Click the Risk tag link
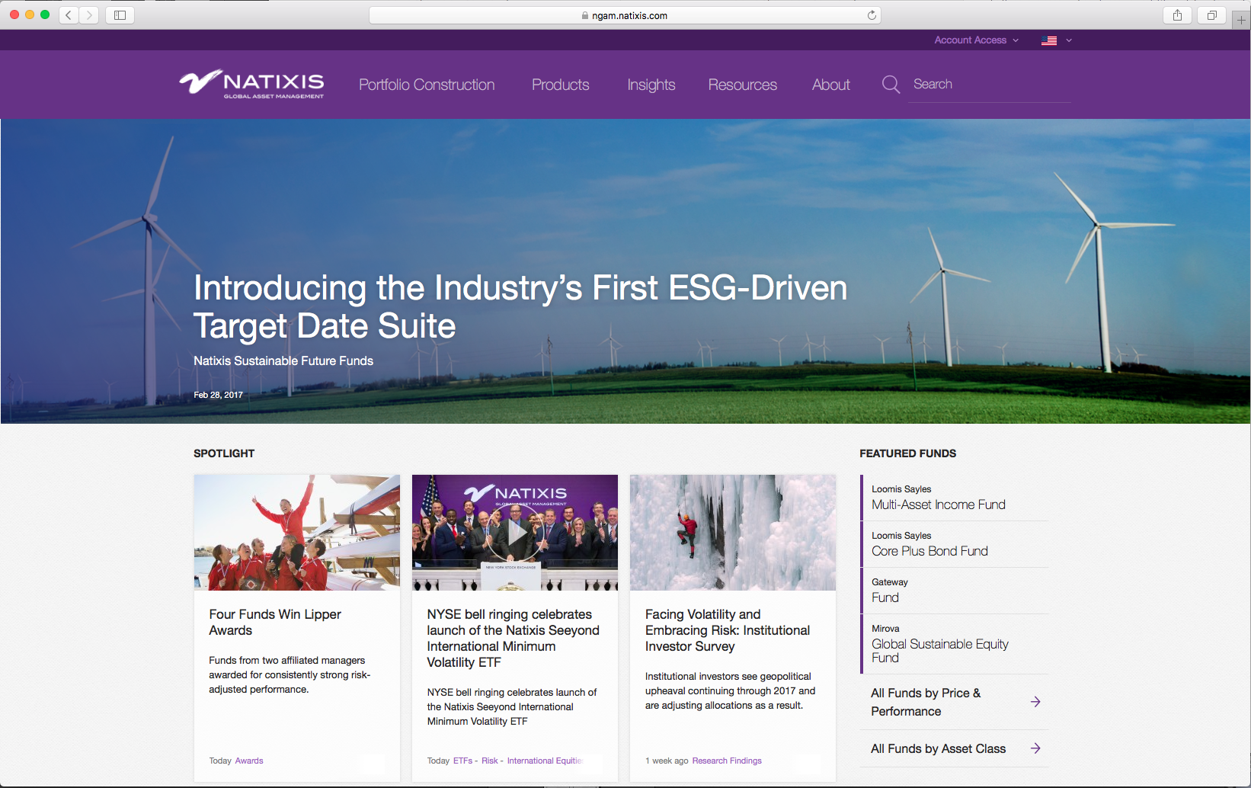This screenshot has width=1251, height=788. (489, 761)
